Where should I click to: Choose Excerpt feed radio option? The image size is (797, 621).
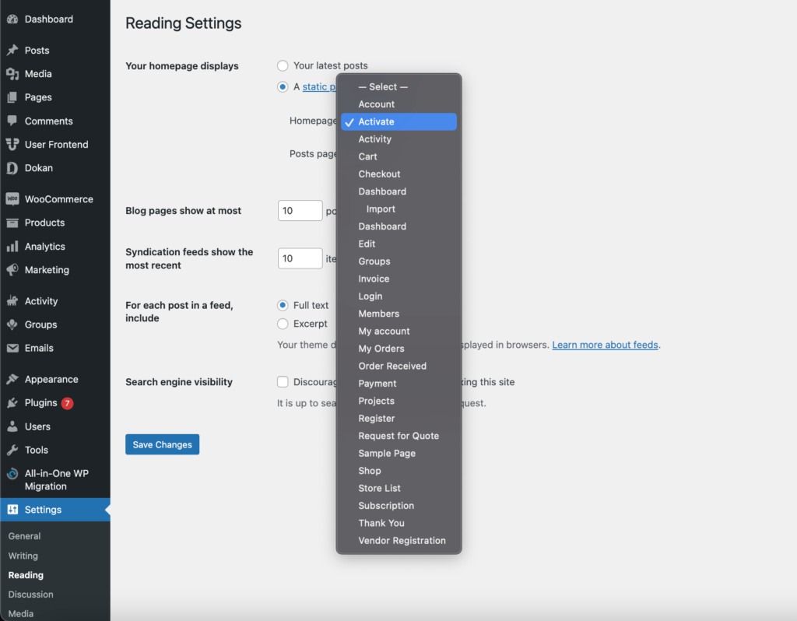point(283,324)
